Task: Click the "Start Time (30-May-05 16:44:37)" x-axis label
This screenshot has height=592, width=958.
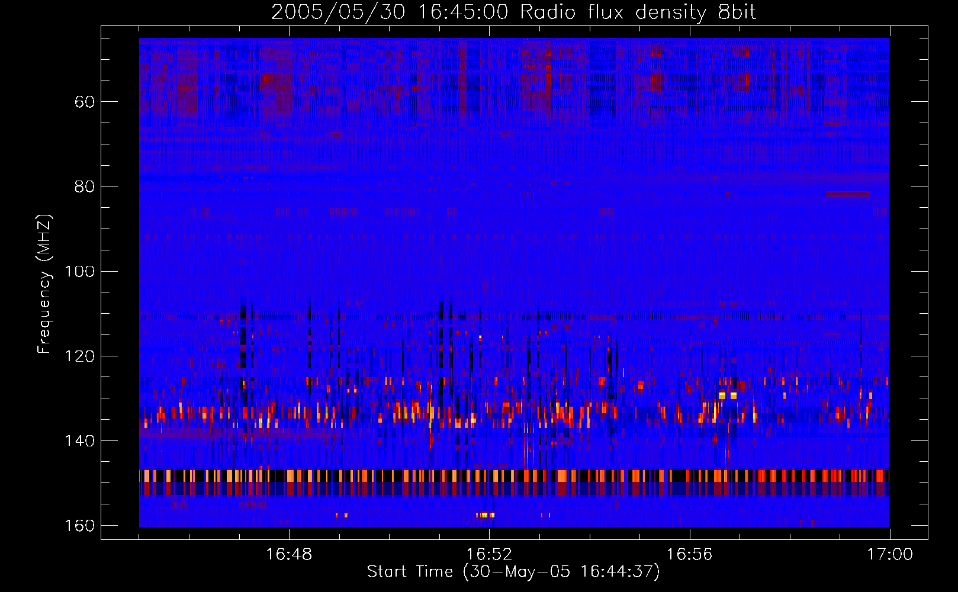Action: pos(513,572)
